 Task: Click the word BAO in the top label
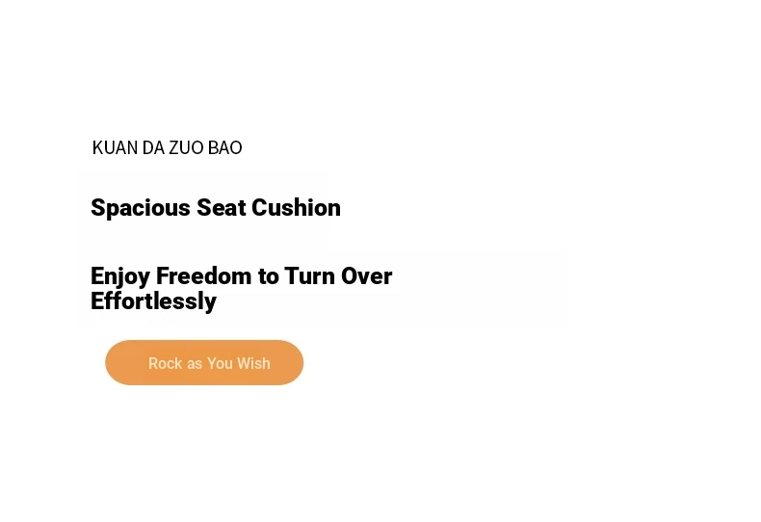[x=224, y=147]
